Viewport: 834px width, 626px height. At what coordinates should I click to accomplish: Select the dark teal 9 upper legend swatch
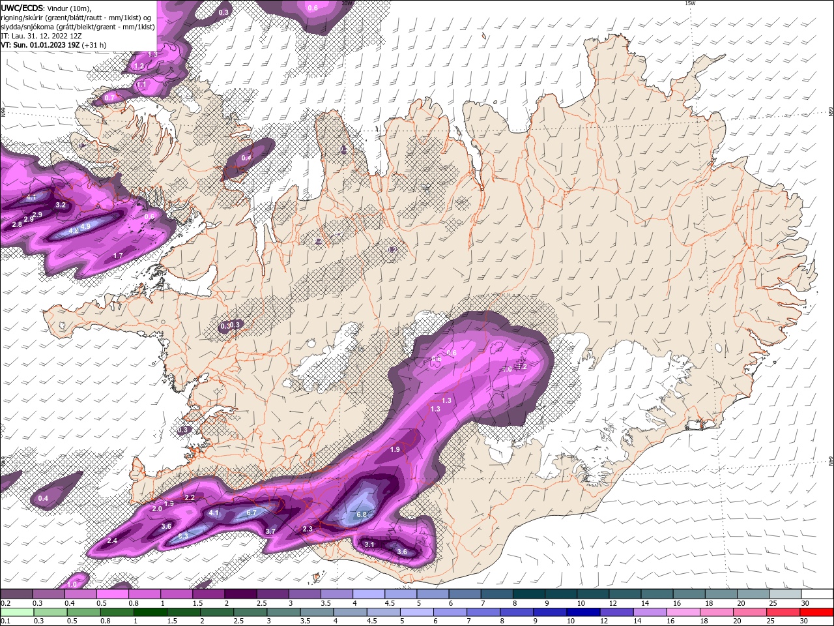(561, 593)
